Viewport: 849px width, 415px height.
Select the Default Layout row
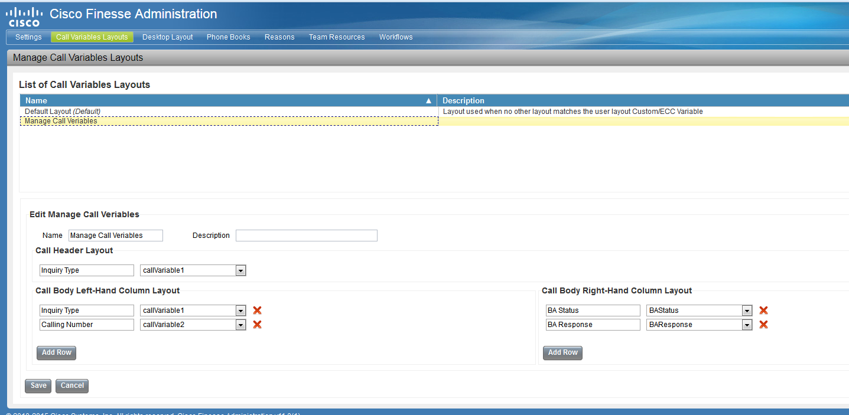(434, 112)
